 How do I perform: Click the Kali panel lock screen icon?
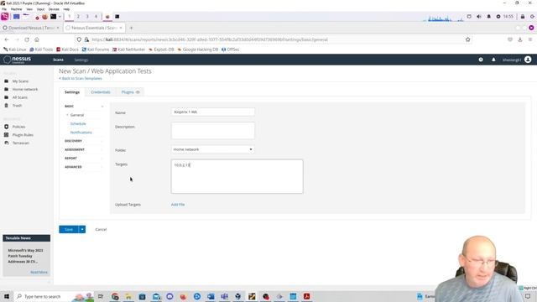click(523, 17)
